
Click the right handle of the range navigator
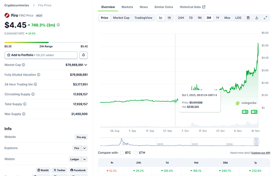click(256, 141)
